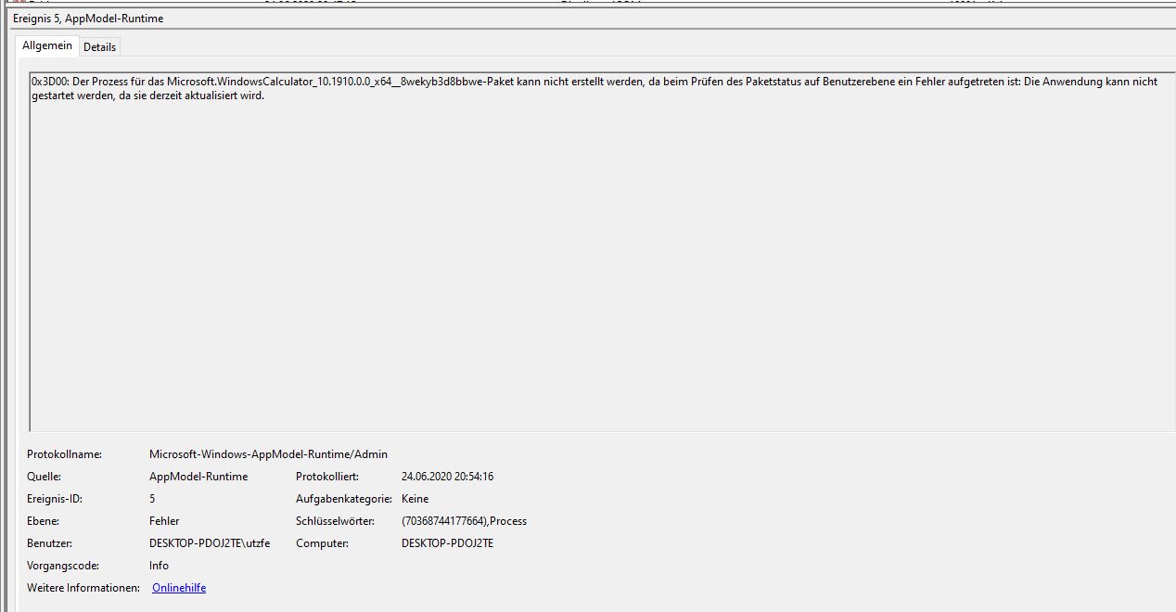Click the Schlüsselwörter label
This screenshot has width=1176, height=612.
click(x=335, y=521)
